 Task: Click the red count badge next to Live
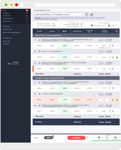point(27,10)
